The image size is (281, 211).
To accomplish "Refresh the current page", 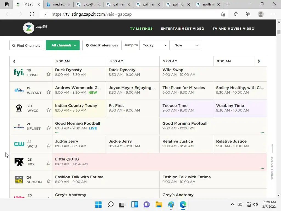I will (x=32, y=14).
